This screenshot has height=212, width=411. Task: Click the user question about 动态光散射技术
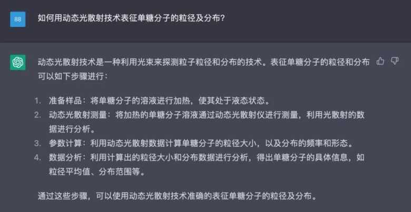point(132,18)
